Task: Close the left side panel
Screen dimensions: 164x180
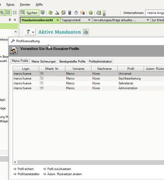Action: pyautogui.click(x=15, y=20)
